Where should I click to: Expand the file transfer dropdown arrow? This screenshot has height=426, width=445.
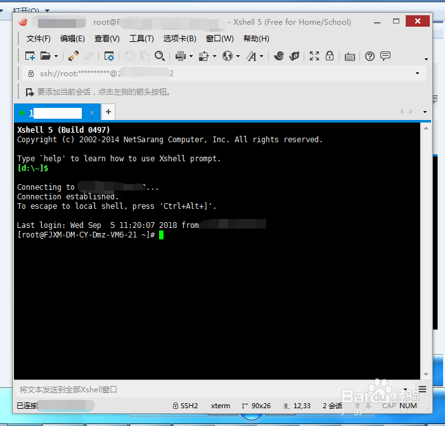214,57
